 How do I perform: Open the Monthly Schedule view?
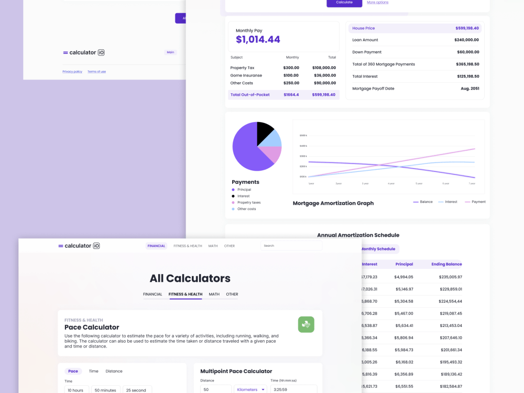pos(378,249)
